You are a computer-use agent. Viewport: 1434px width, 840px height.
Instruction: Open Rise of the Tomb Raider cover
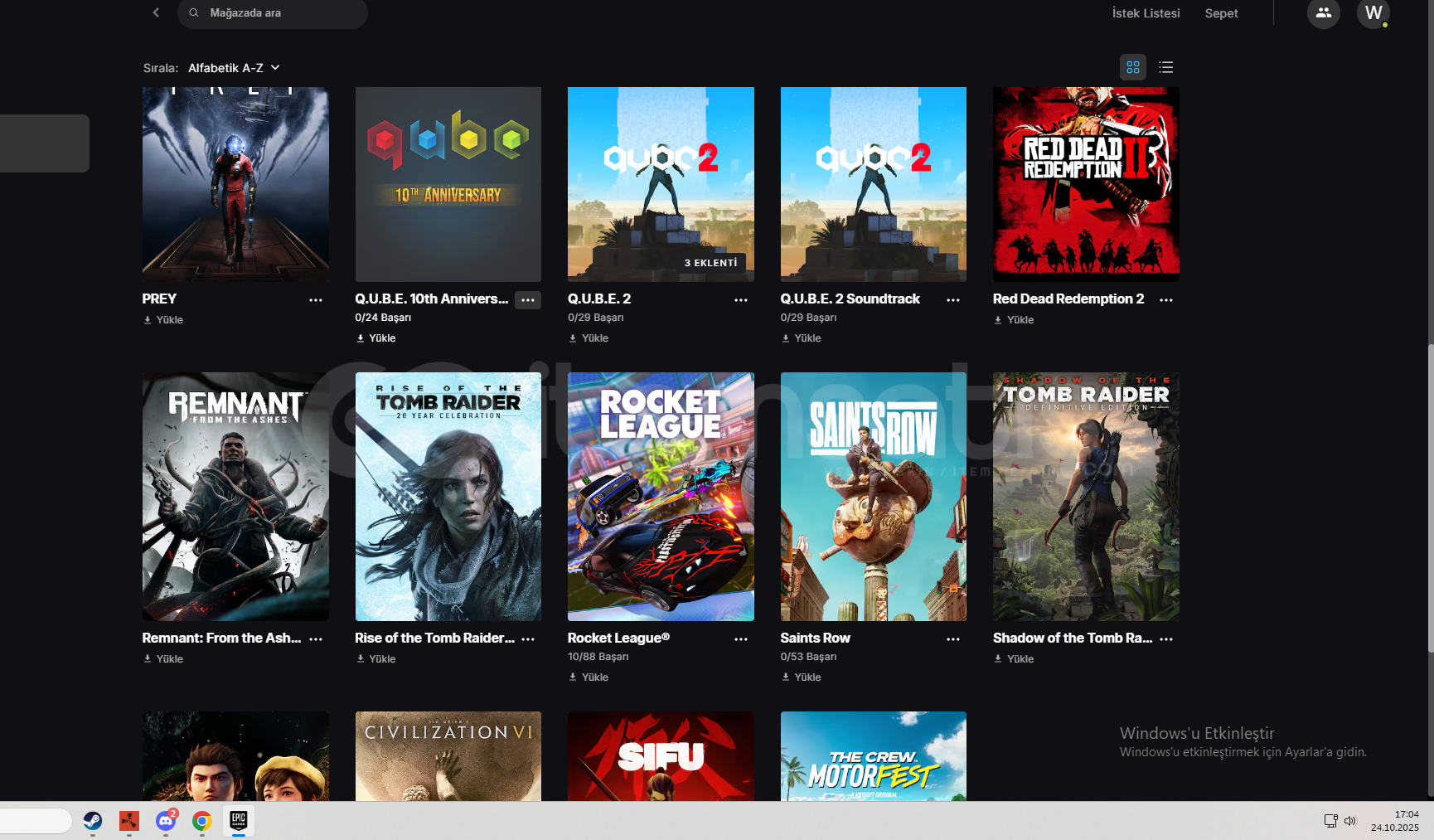[448, 496]
